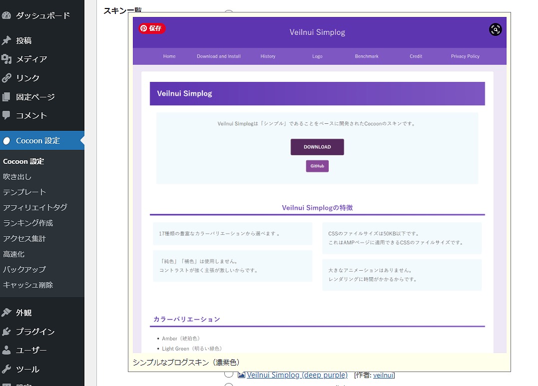Click the veilnui author link

pos(383,375)
